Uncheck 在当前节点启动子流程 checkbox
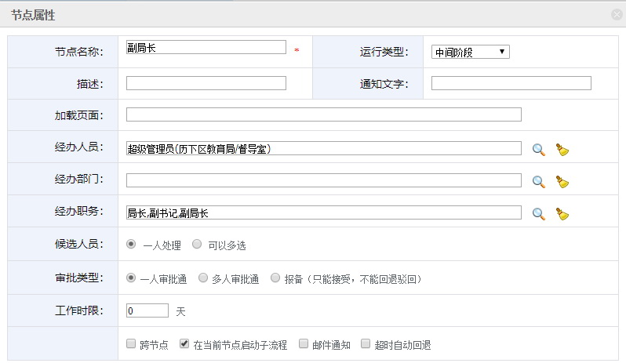Viewport: 626px width, 363px height. 184,343
